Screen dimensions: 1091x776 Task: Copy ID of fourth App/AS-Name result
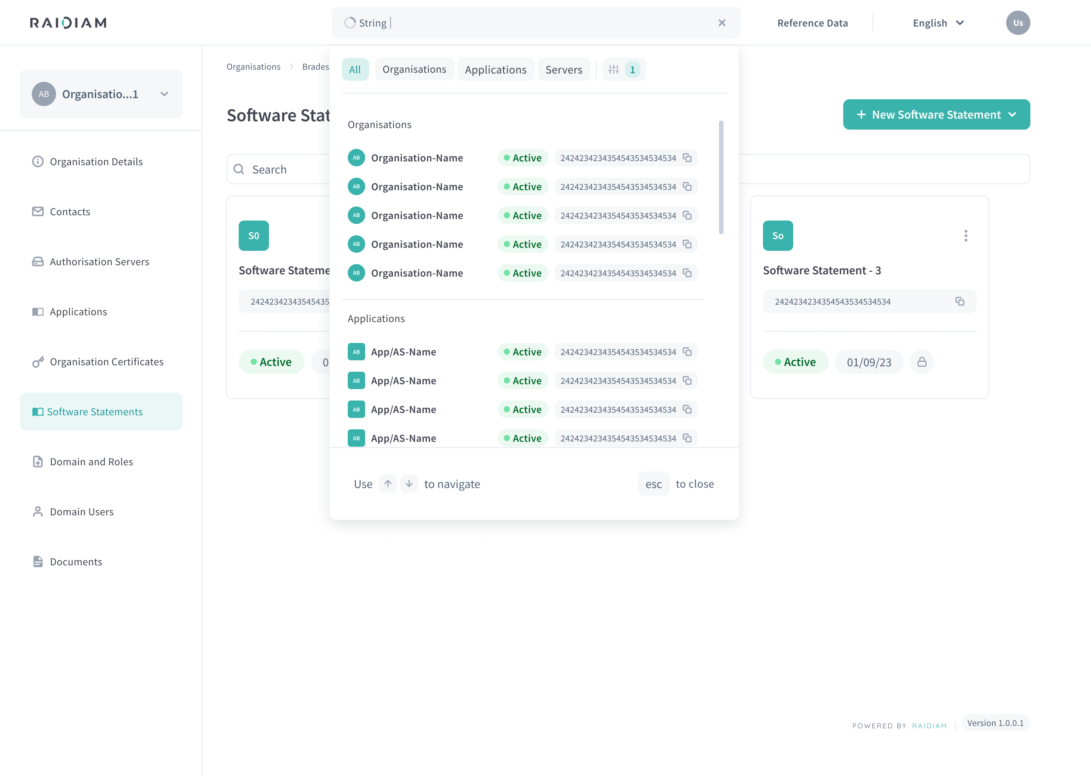[x=688, y=438]
